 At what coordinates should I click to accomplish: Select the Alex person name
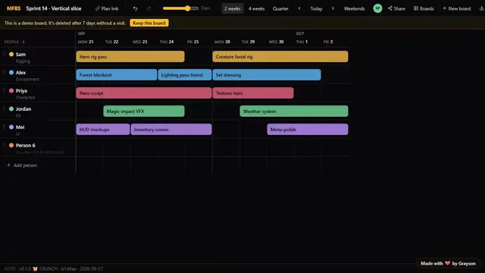[20, 73]
